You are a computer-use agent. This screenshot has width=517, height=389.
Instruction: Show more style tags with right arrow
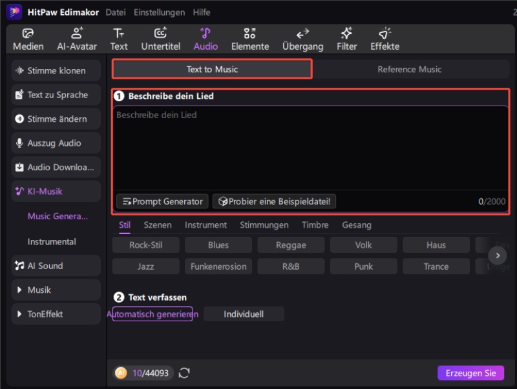(498, 255)
